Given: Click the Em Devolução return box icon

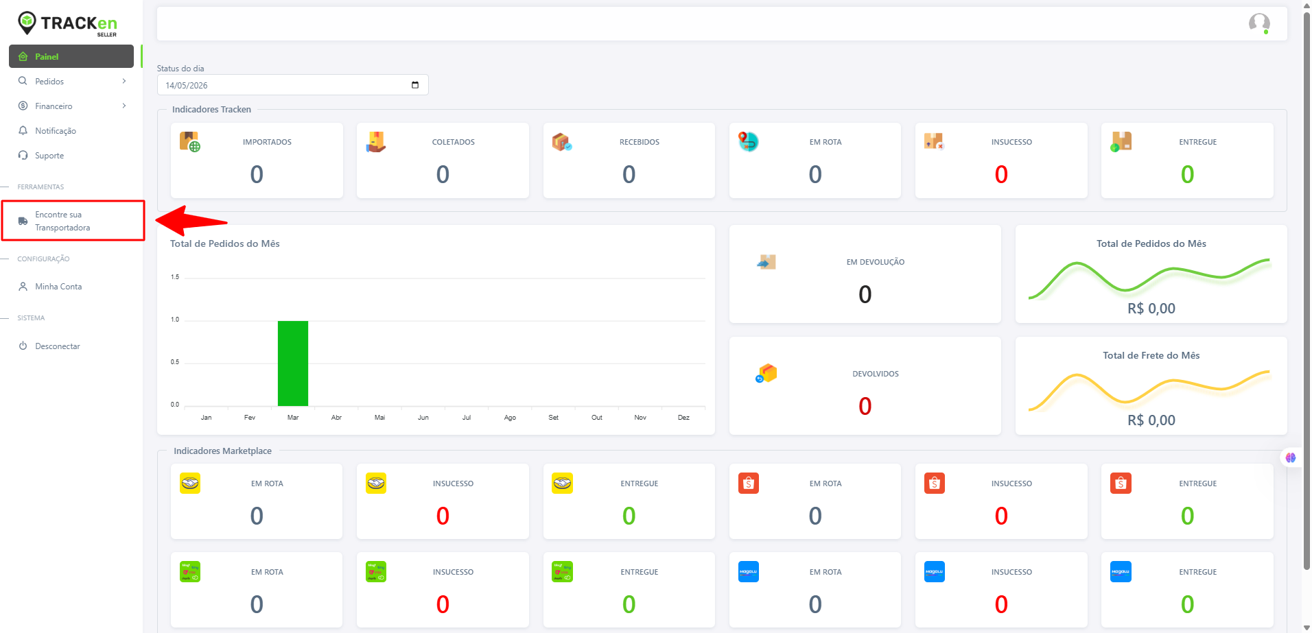Looking at the screenshot, I should click(766, 262).
